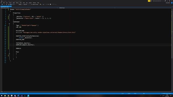Open the Tools menu
The width and height of the screenshot is (173, 97).
[24, 3]
